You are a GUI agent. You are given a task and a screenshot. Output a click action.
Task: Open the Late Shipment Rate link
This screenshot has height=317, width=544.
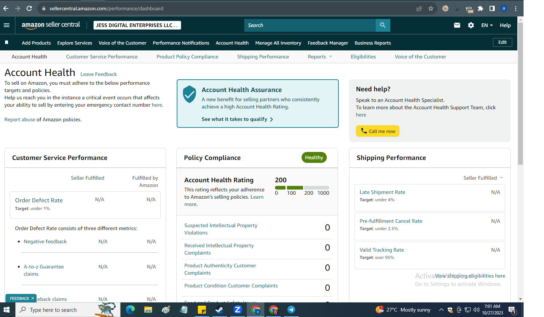tap(382, 192)
